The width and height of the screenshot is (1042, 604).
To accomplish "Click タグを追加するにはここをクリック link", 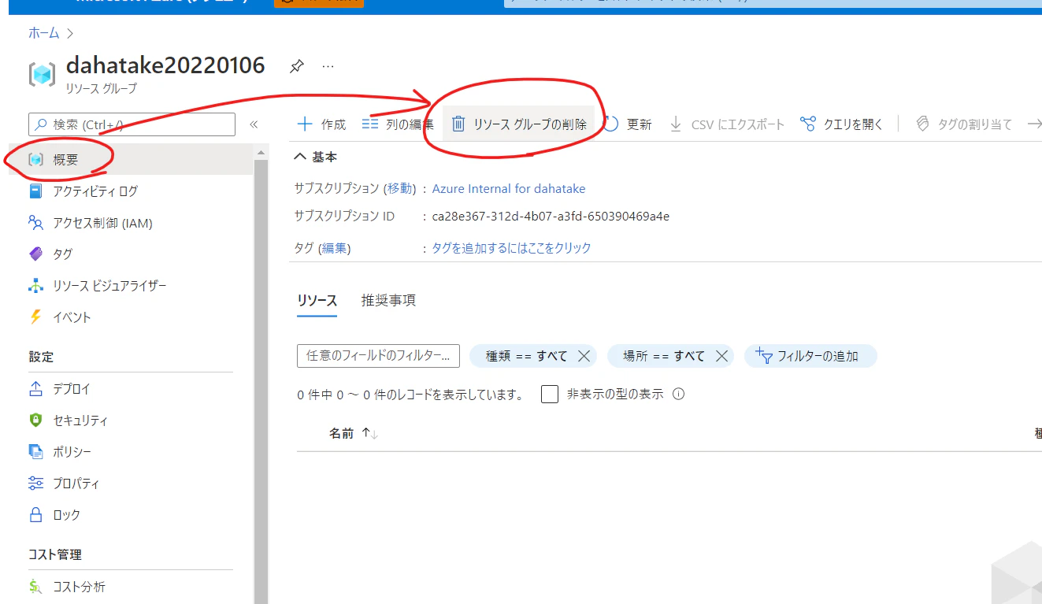I will (x=511, y=248).
